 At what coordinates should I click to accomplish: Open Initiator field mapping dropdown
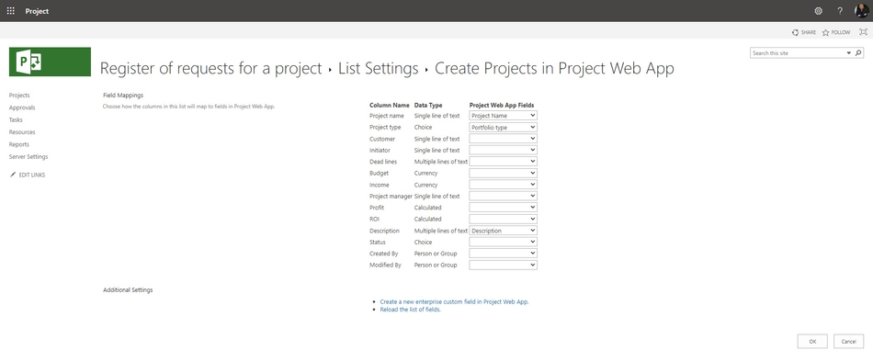pyautogui.click(x=503, y=150)
